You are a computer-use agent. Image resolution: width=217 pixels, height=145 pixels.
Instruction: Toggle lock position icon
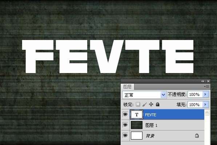click(151, 104)
